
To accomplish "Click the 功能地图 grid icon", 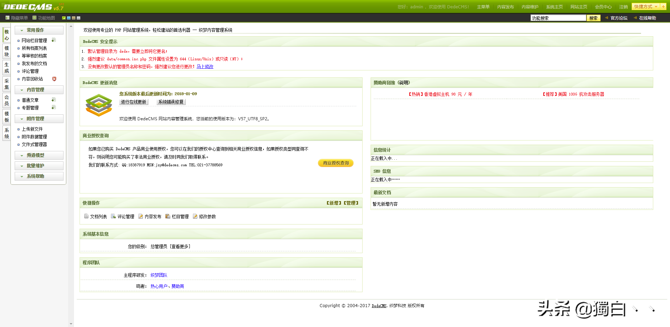I will 35,18.
